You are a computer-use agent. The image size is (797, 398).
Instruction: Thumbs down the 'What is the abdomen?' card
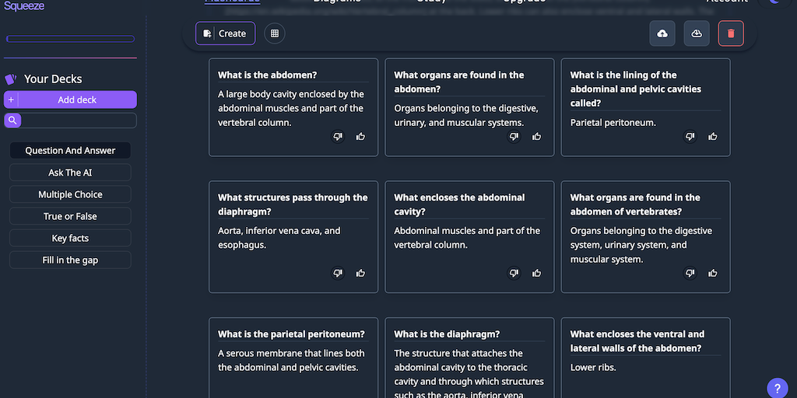coord(338,137)
